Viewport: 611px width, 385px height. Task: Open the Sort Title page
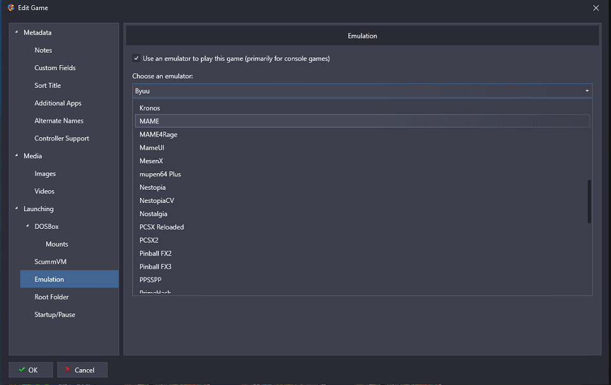(47, 85)
